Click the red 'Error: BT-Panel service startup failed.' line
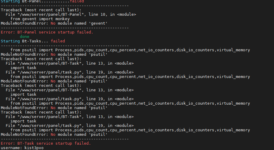The height and width of the screenshot is (150, 274). coord(47,32)
